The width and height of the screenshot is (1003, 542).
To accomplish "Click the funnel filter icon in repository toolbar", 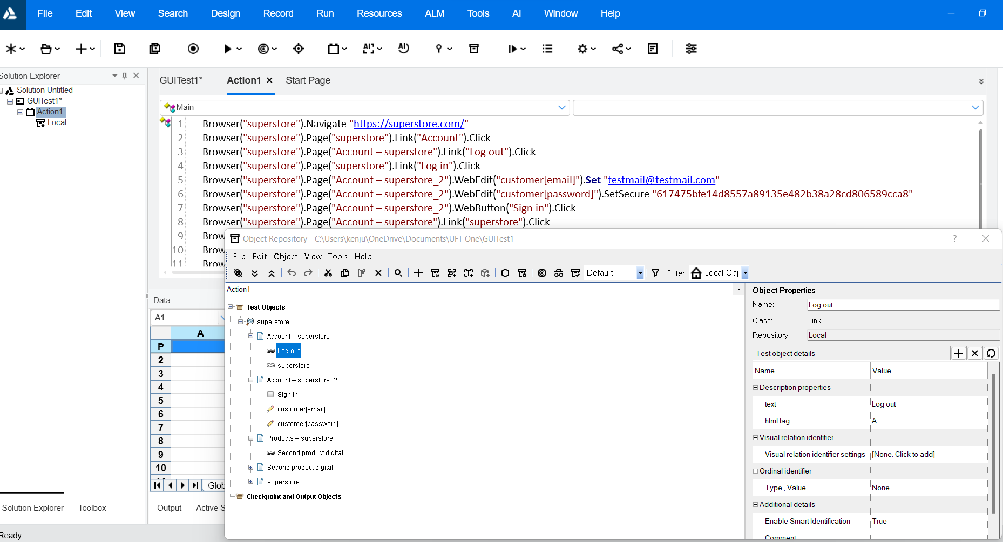I will click(655, 273).
